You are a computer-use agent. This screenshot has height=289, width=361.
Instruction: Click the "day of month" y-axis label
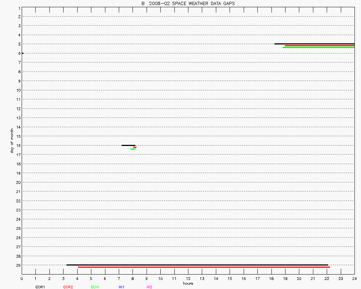click(12, 141)
